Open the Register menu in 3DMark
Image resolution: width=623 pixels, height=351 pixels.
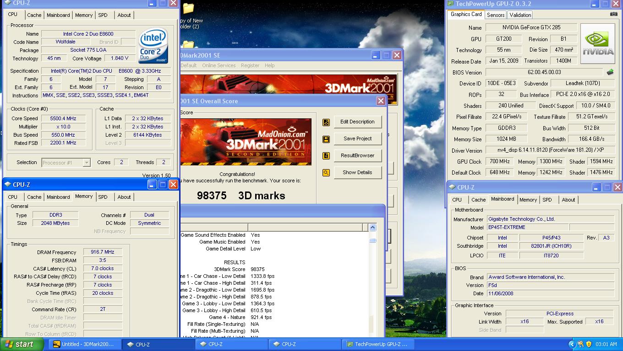[250, 65]
